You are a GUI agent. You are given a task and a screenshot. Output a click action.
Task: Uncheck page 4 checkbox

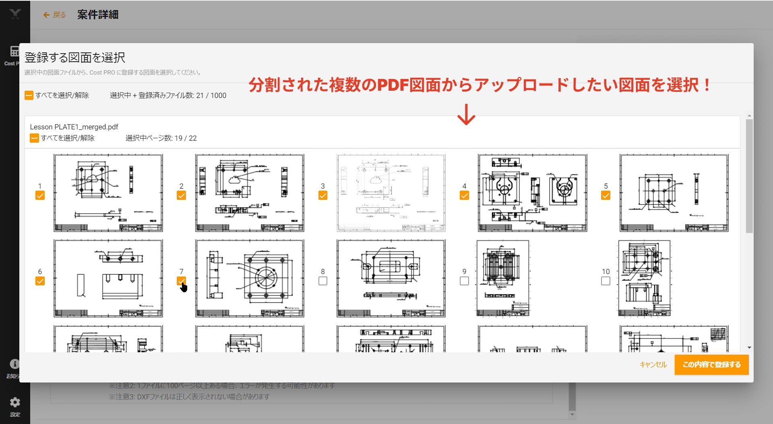pyautogui.click(x=464, y=195)
